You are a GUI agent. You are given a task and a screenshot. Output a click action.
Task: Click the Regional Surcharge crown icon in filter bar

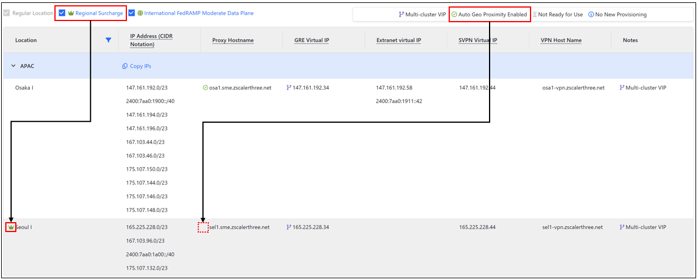coord(71,13)
